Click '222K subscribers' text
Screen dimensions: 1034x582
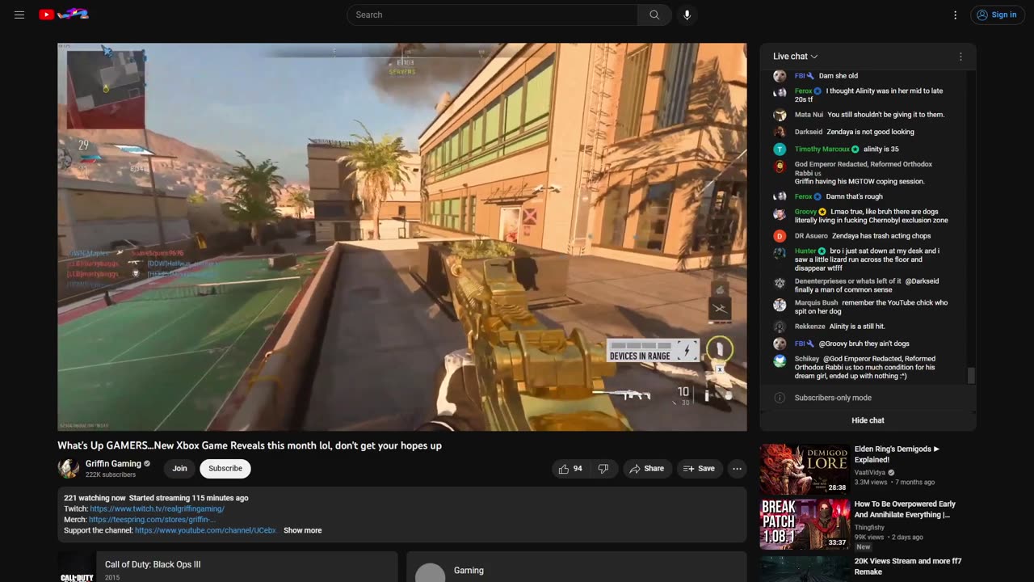(111, 475)
